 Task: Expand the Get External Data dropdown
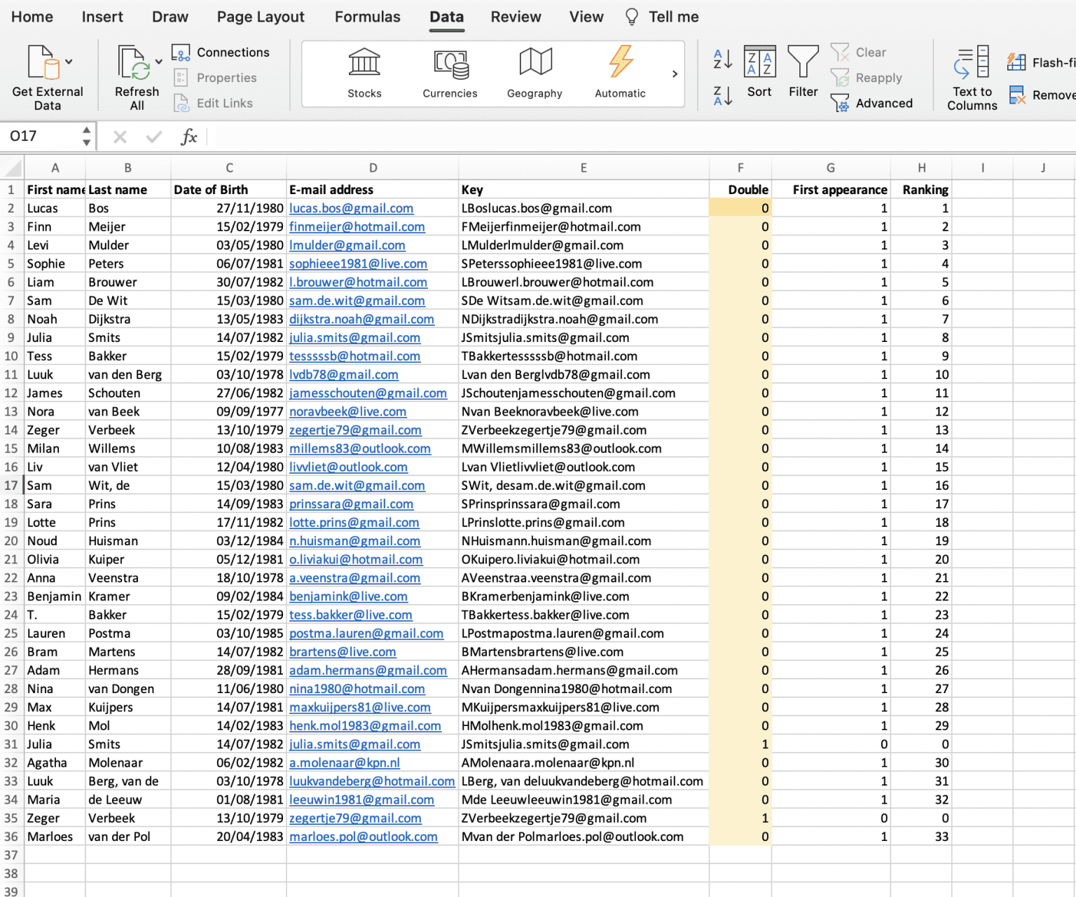pos(69,62)
